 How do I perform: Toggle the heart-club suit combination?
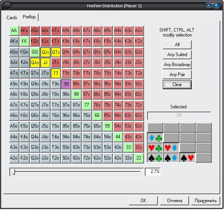point(155,148)
